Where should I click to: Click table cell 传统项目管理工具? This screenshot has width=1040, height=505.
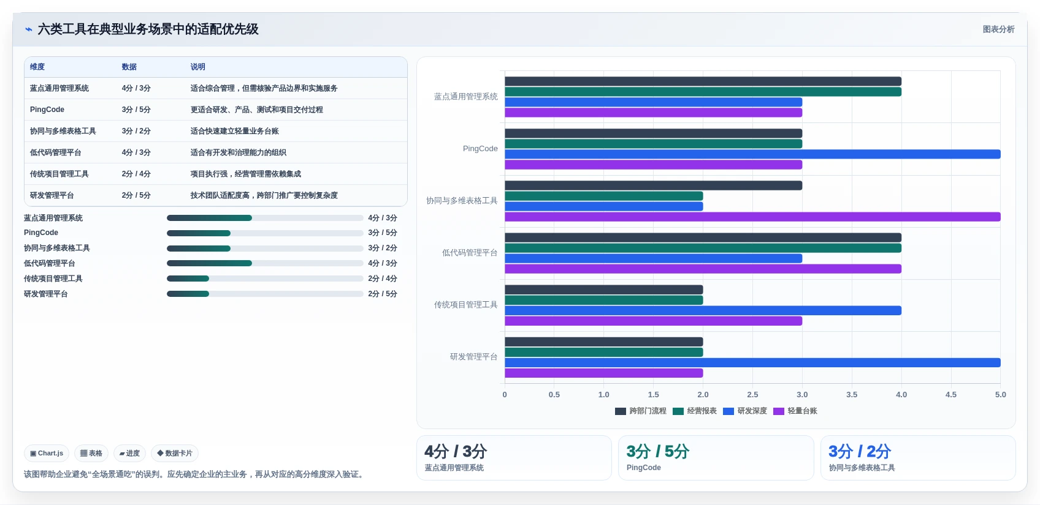click(59, 174)
